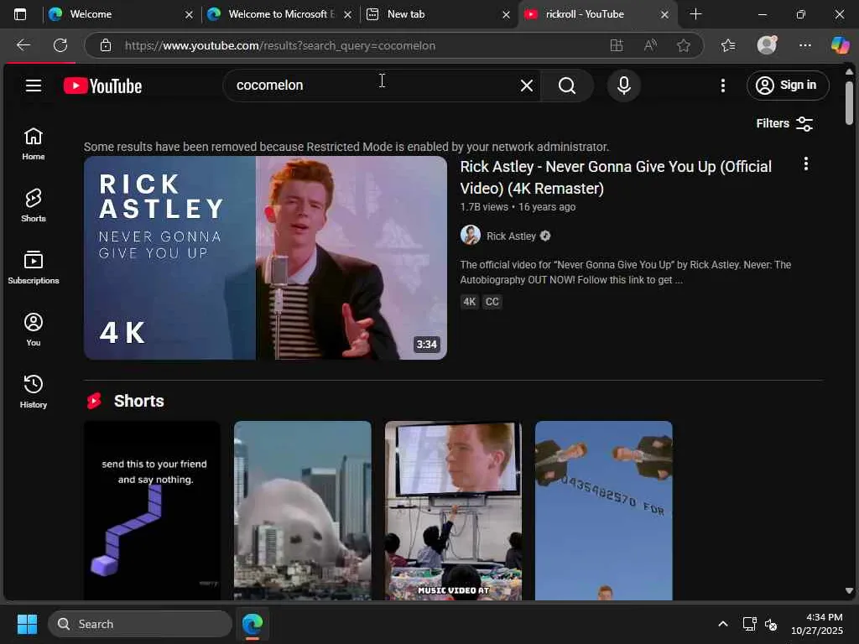Switch to the New tab tab

(x=438, y=14)
